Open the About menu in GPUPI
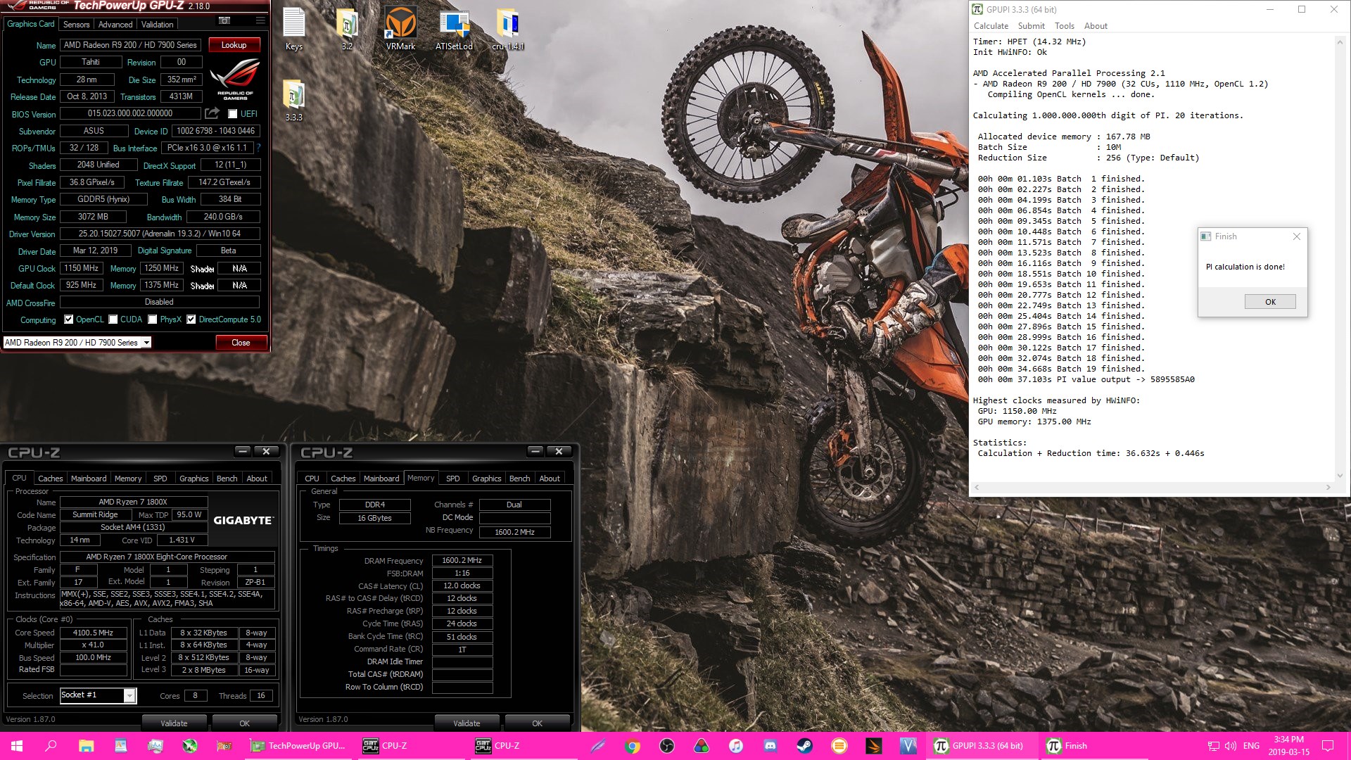The width and height of the screenshot is (1351, 760). pyautogui.click(x=1096, y=26)
